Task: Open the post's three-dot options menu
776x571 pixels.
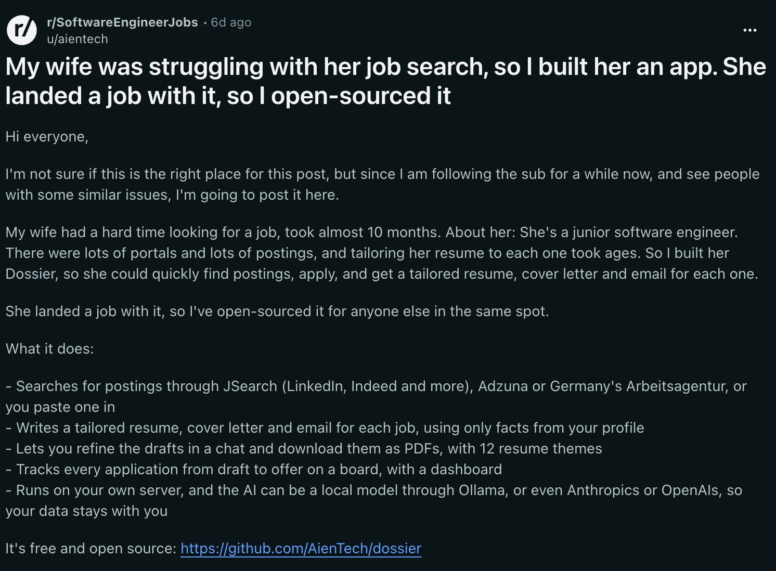Action: (x=749, y=30)
